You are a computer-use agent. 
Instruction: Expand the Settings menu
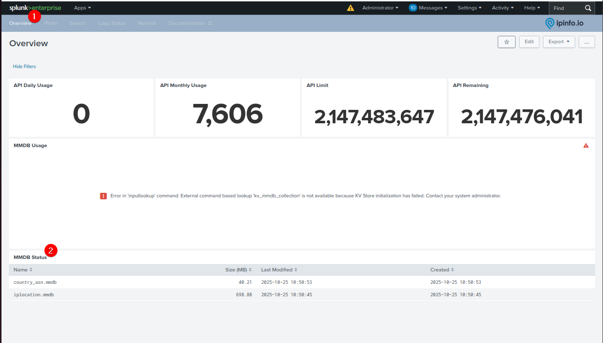tap(469, 7)
